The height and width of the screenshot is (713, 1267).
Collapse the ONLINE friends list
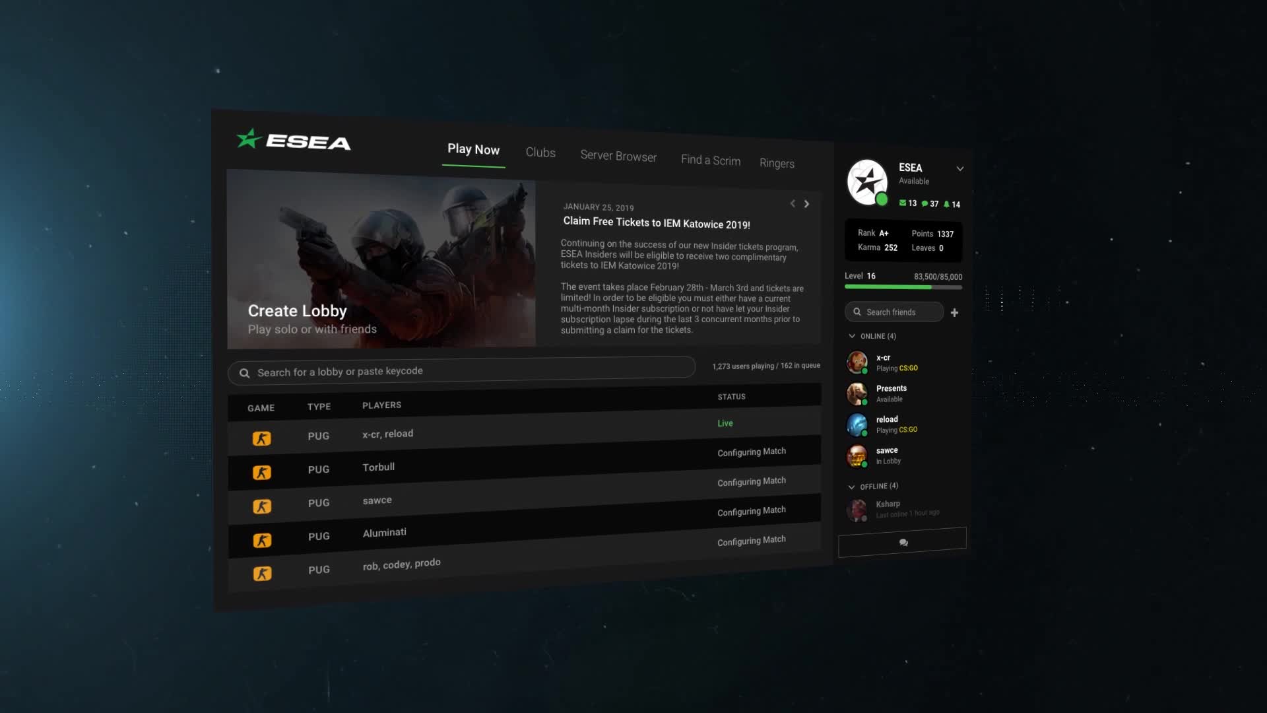852,336
